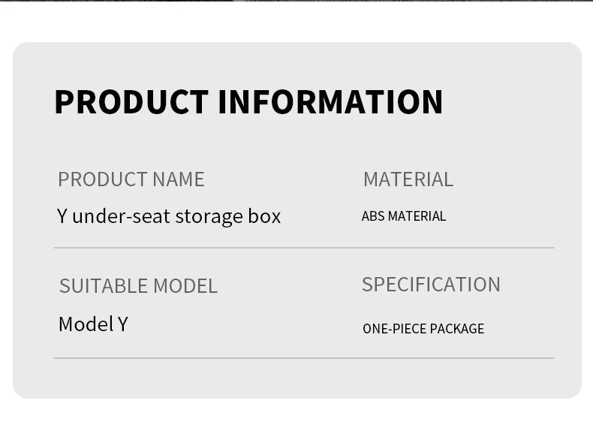The width and height of the screenshot is (593, 425).
Task: Click the word "PACKAGE" in the specification value
Action: (x=454, y=329)
